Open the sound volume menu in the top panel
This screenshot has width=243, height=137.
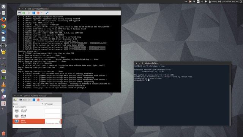coord(219,2)
